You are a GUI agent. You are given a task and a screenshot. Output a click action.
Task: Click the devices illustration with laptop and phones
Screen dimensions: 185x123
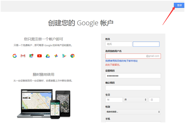coord(44,104)
